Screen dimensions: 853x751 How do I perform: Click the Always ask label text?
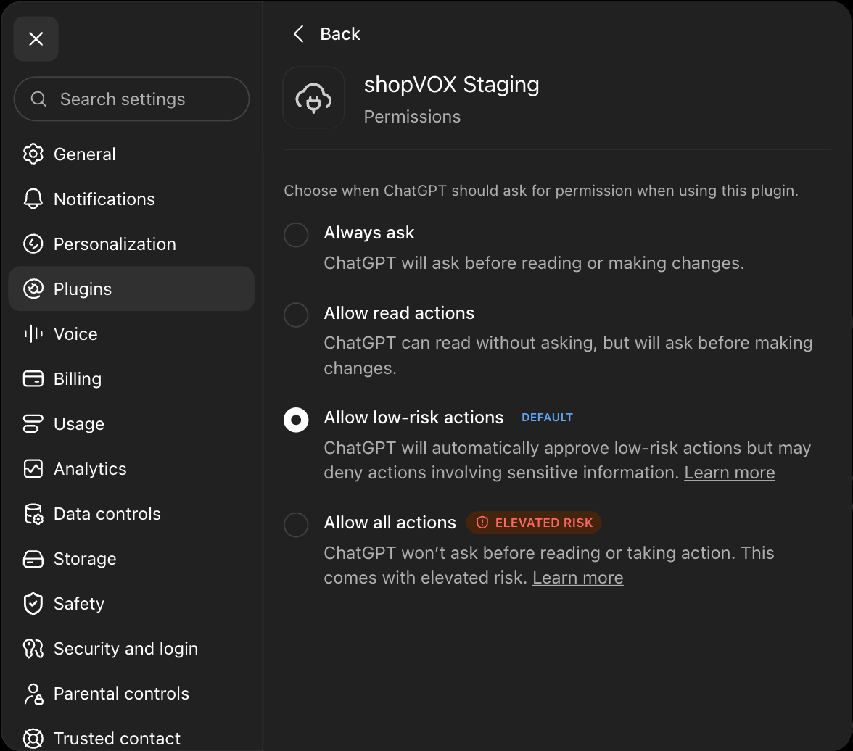pyautogui.click(x=368, y=233)
